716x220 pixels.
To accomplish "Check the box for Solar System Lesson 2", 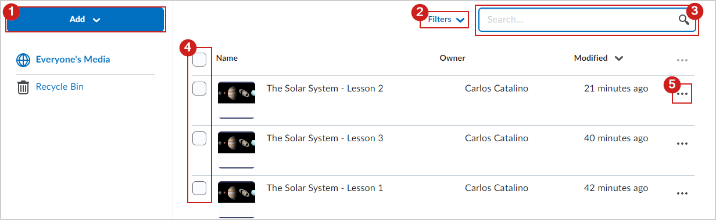I will tap(199, 89).
